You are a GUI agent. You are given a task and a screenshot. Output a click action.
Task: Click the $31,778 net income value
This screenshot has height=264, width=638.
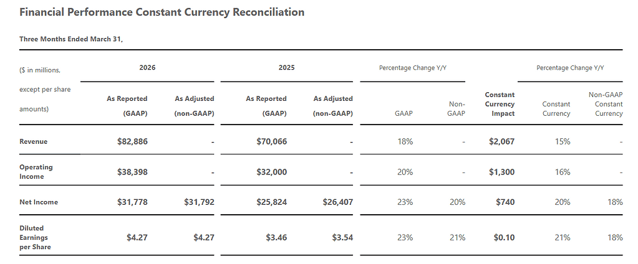pos(132,202)
